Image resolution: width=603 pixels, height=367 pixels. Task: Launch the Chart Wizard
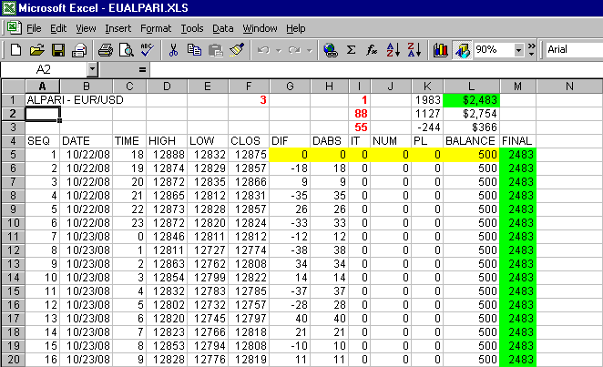[440, 49]
